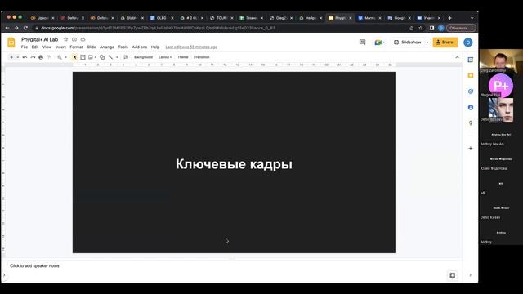Click the Explore button at bottom
The height and width of the screenshot is (294, 523).
(x=452, y=275)
